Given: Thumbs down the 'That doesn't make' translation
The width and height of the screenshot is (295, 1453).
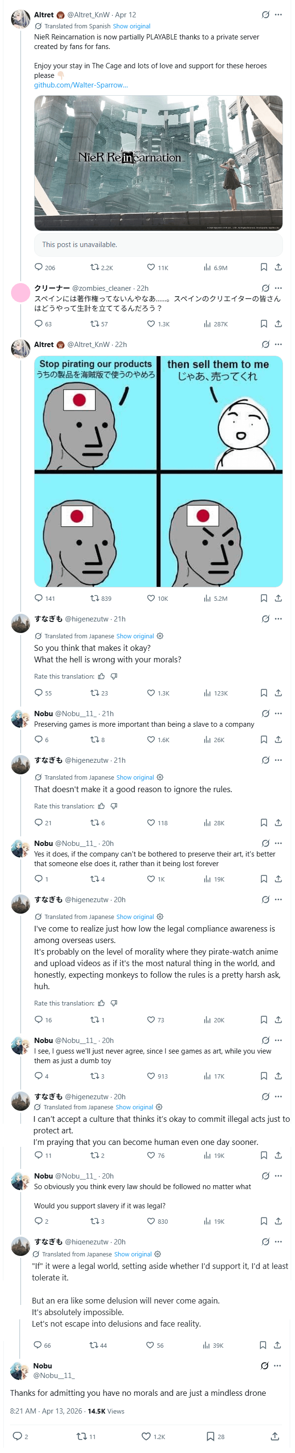Looking at the screenshot, I should 114,806.
